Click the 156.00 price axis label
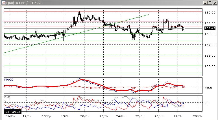218x120 pixels. pyautogui.click(x=210, y=55)
